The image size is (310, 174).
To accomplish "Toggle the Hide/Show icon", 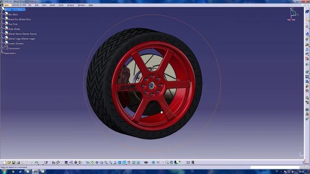I will pyautogui.click(x=134, y=162).
